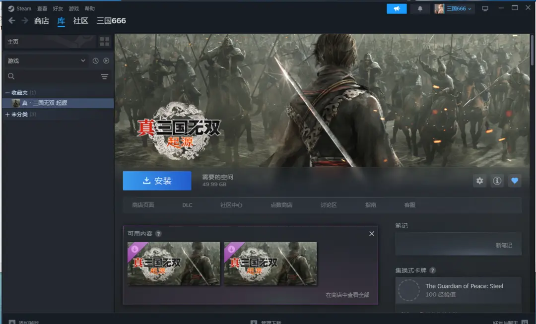Open first available content thumbnail
This screenshot has height=324, width=536.
(174, 263)
